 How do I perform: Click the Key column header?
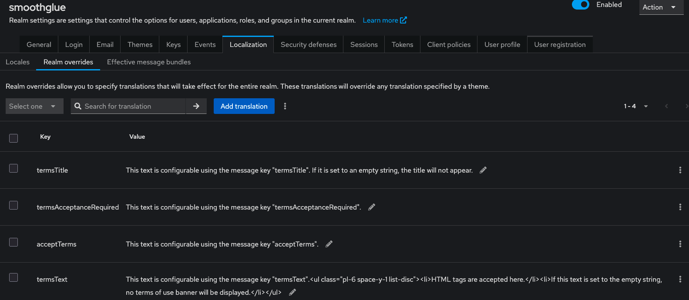(x=45, y=137)
